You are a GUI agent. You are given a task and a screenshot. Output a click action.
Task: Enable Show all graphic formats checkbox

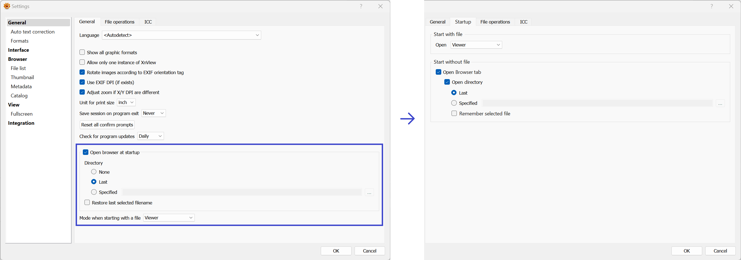click(x=82, y=52)
